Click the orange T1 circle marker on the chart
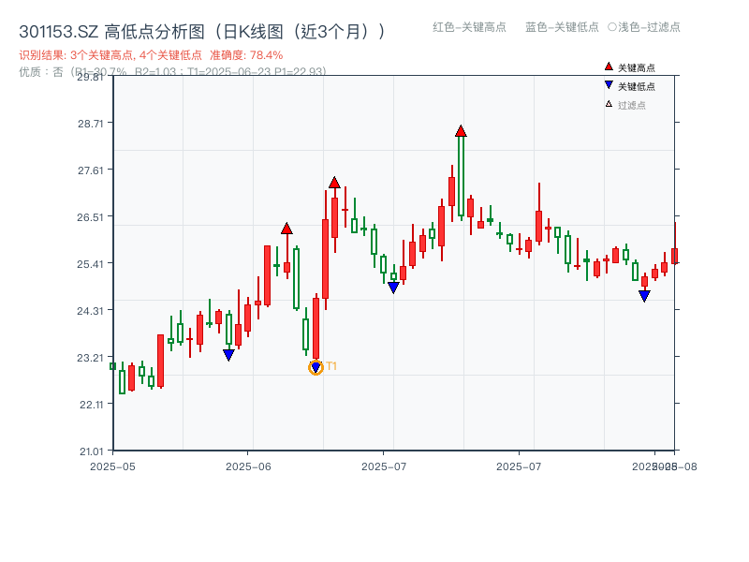Screen dimensions: 749x562 [x=316, y=367]
